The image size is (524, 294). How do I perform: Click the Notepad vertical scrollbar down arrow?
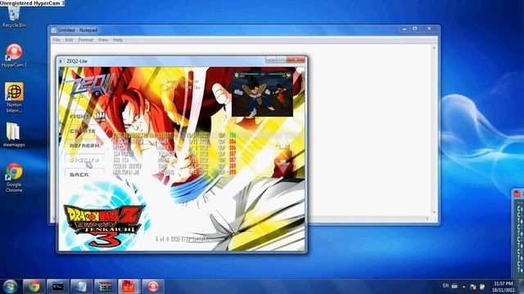point(434,212)
